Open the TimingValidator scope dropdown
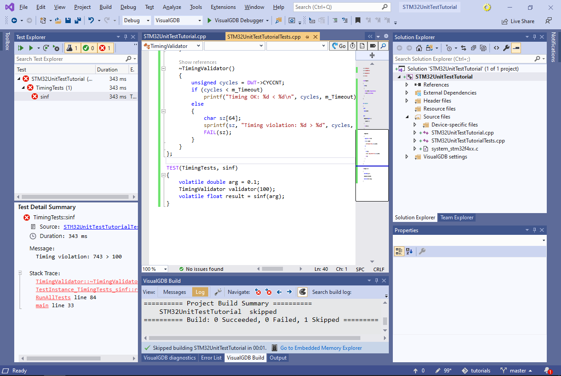The height and width of the screenshot is (376, 561). 172,46
